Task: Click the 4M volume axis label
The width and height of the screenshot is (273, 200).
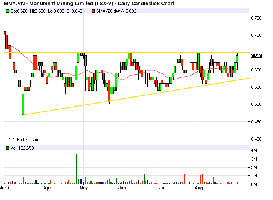Action: 254,150
